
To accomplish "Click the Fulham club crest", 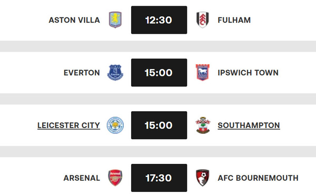I will coord(203,20).
